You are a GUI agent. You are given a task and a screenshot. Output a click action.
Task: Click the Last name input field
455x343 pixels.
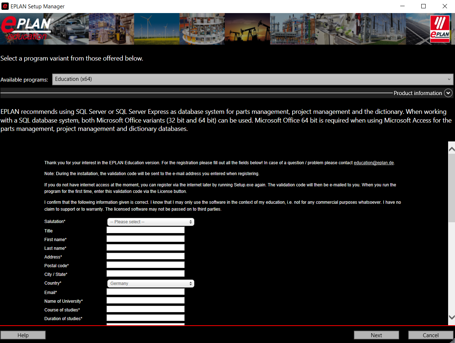coord(145,248)
